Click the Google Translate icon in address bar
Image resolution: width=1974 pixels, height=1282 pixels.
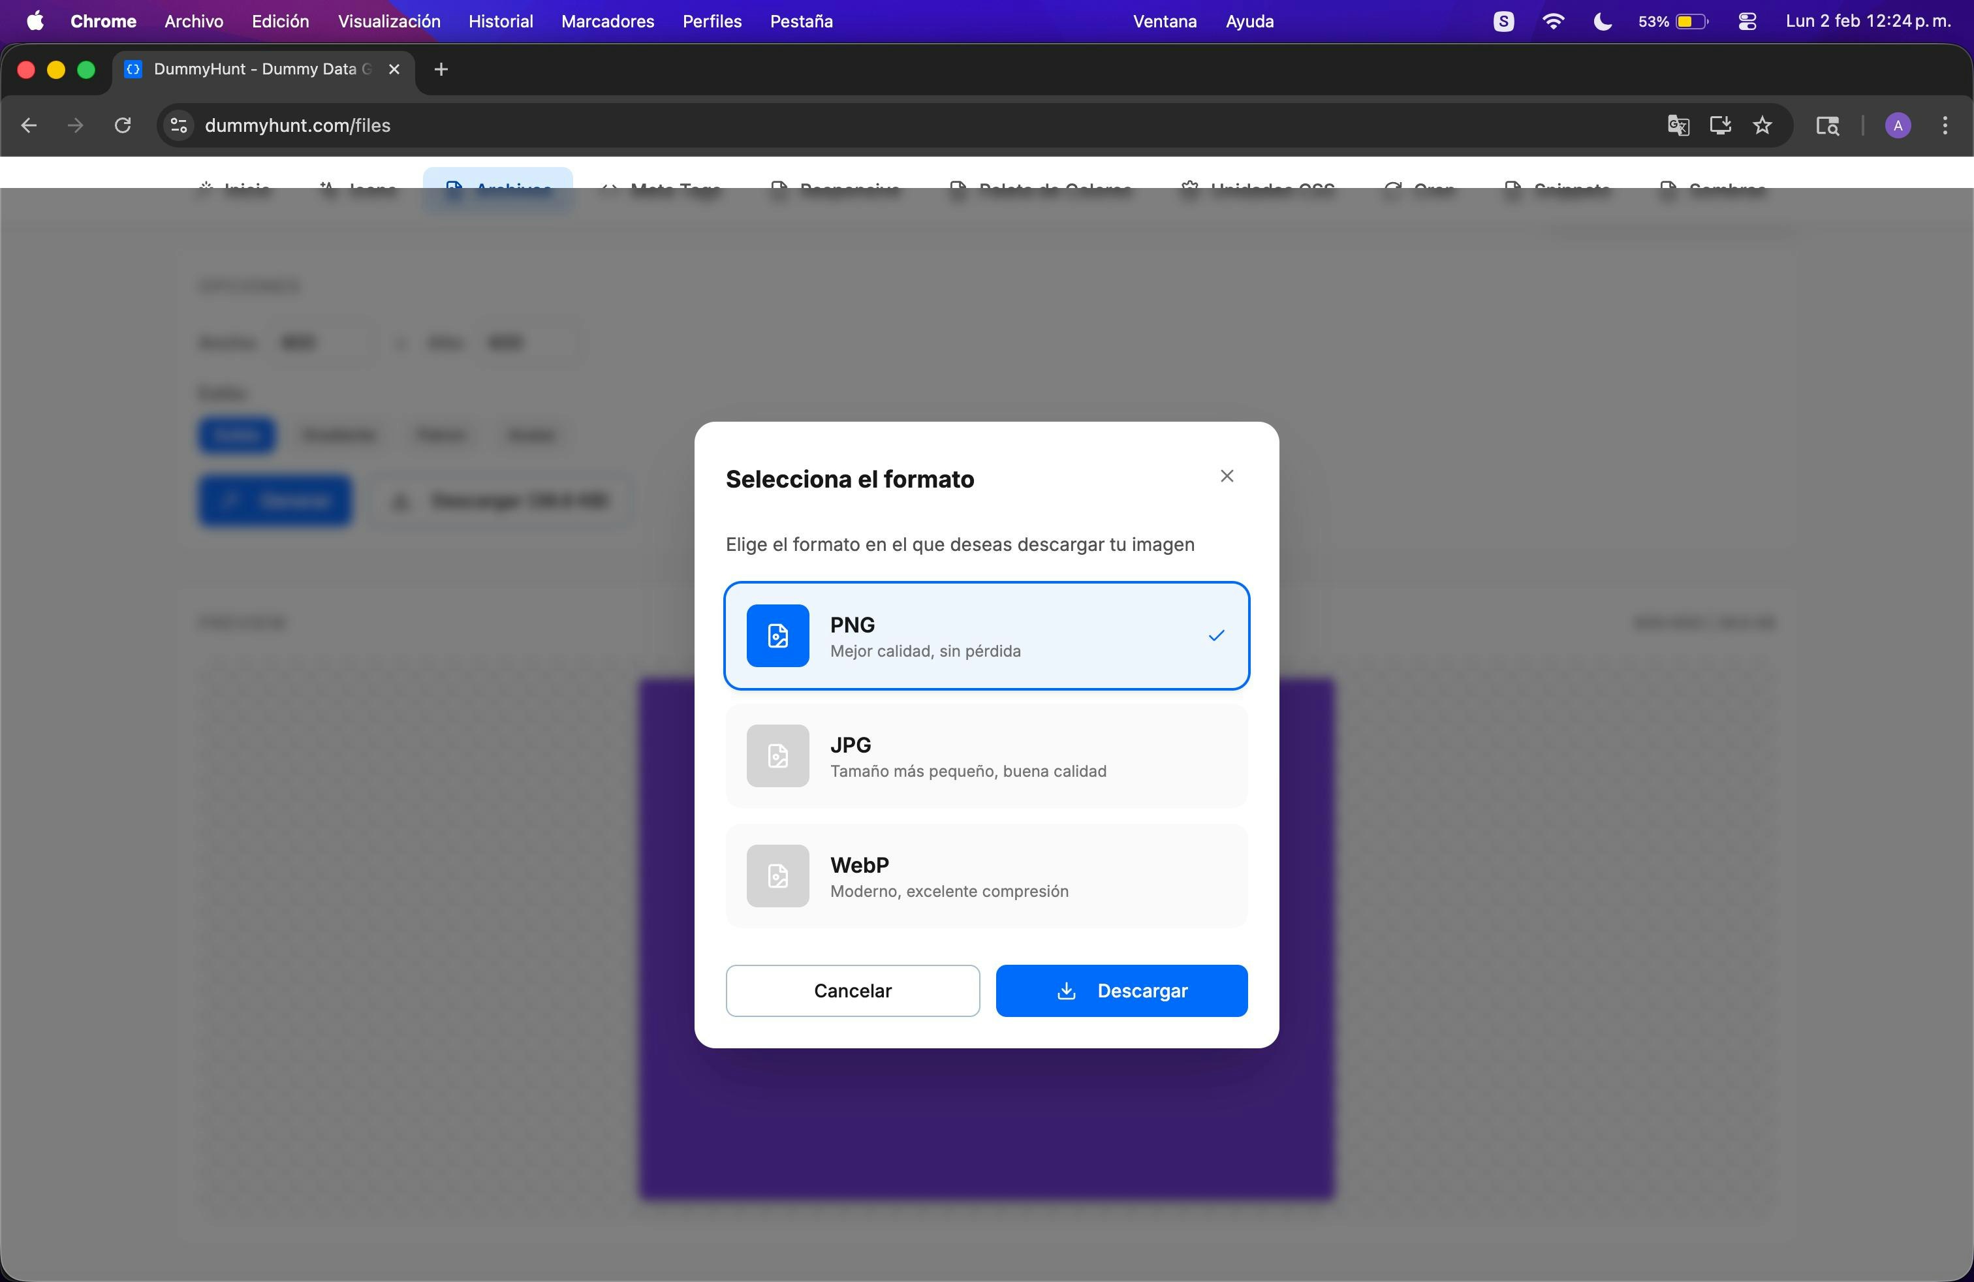pyautogui.click(x=1678, y=125)
